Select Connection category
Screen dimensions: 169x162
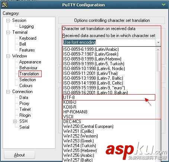coord(22,92)
